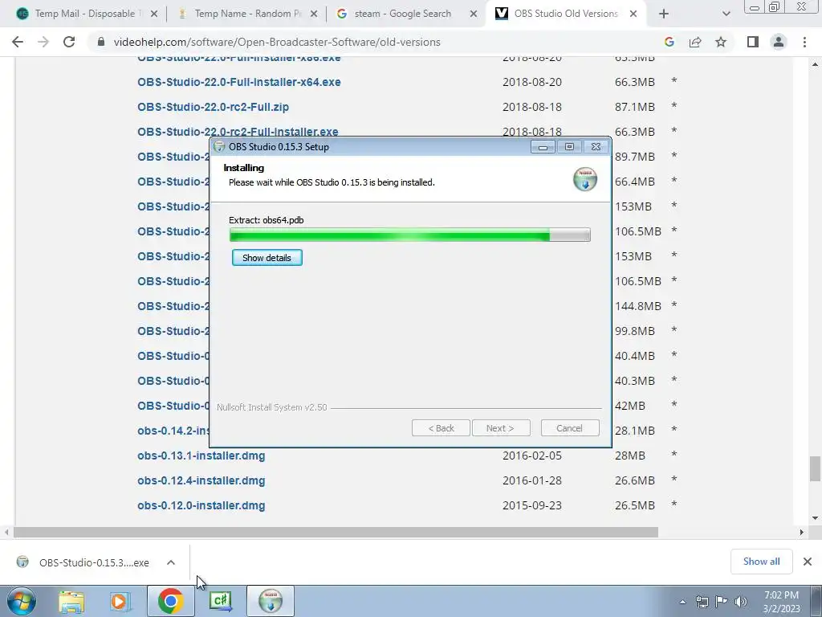The image size is (822, 617).
Task: Minimize the OBS Studio Setup window
Action: tap(543, 147)
